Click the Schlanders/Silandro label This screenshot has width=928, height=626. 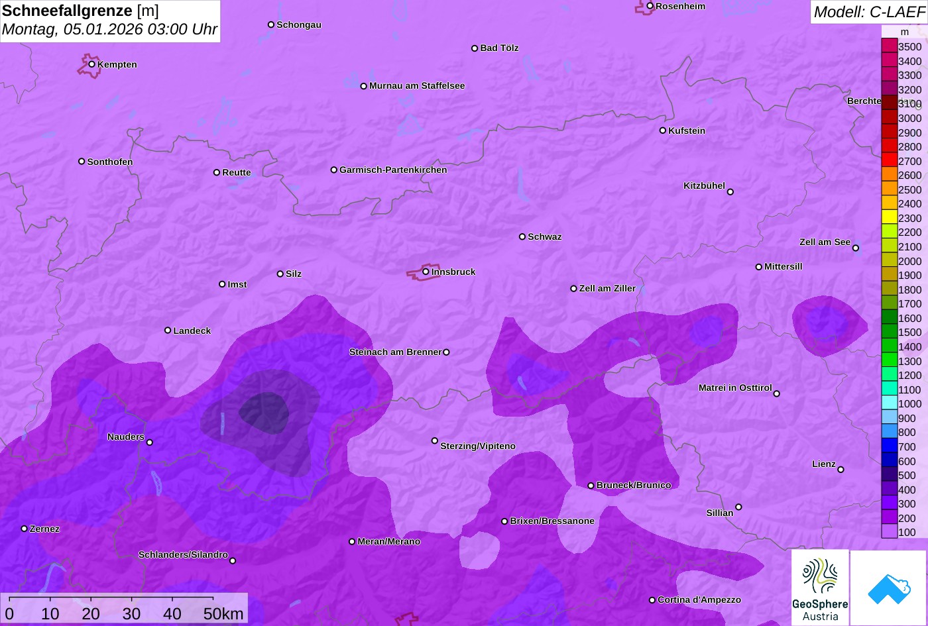point(183,555)
